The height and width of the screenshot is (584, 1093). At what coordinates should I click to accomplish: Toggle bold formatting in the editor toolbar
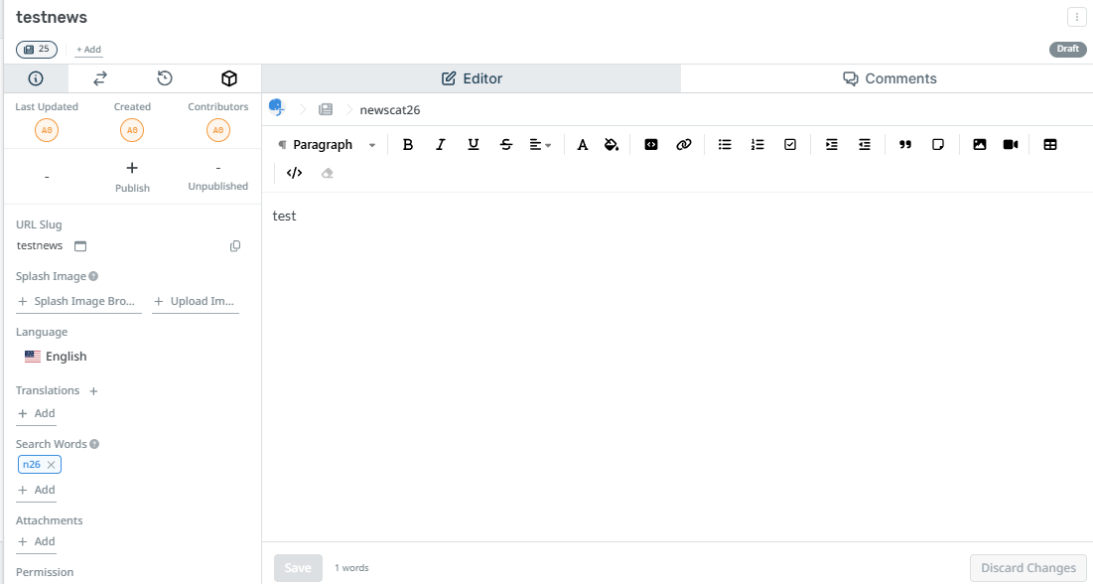click(407, 145)
